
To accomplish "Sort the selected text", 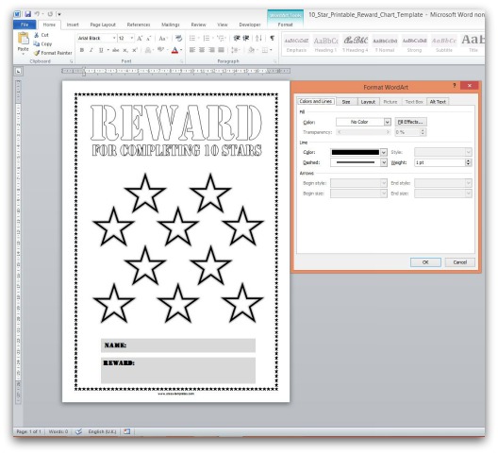I will pyautogui.click(x=258, y=38).
